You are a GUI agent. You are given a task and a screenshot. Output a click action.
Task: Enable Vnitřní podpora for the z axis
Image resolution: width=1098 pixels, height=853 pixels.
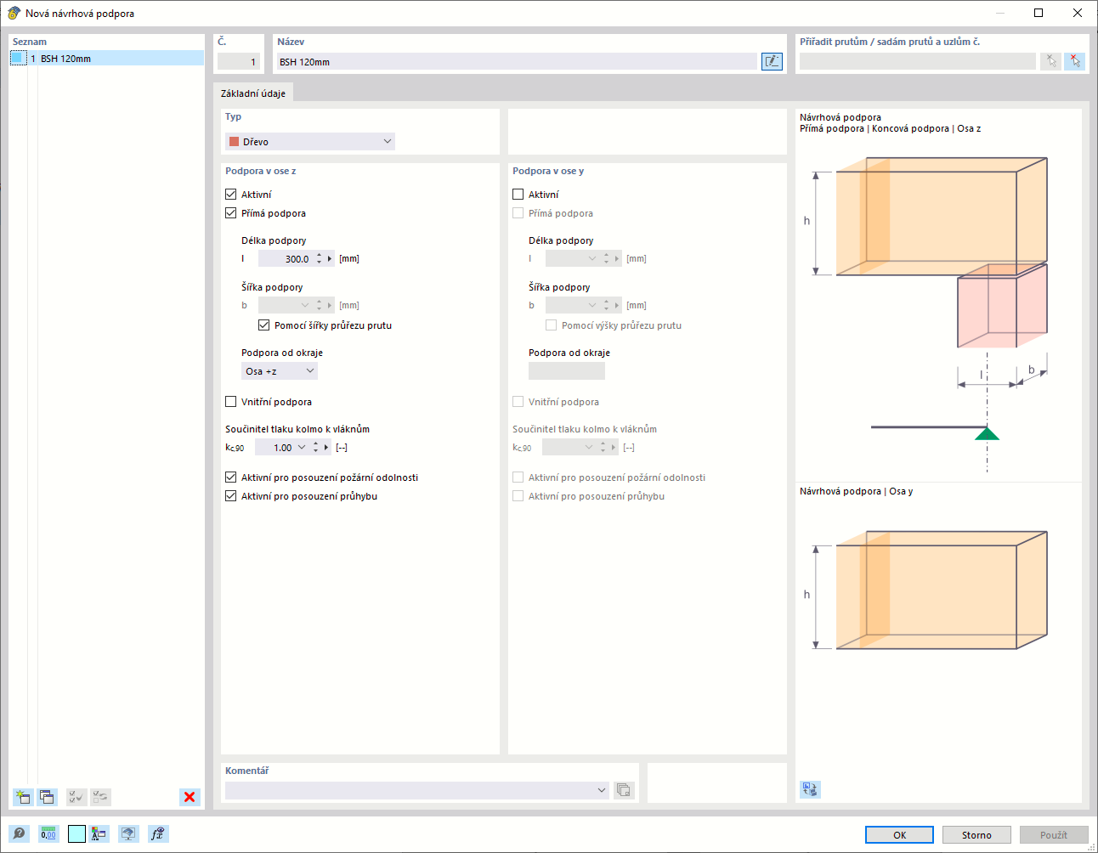click(x=231, y=402)
